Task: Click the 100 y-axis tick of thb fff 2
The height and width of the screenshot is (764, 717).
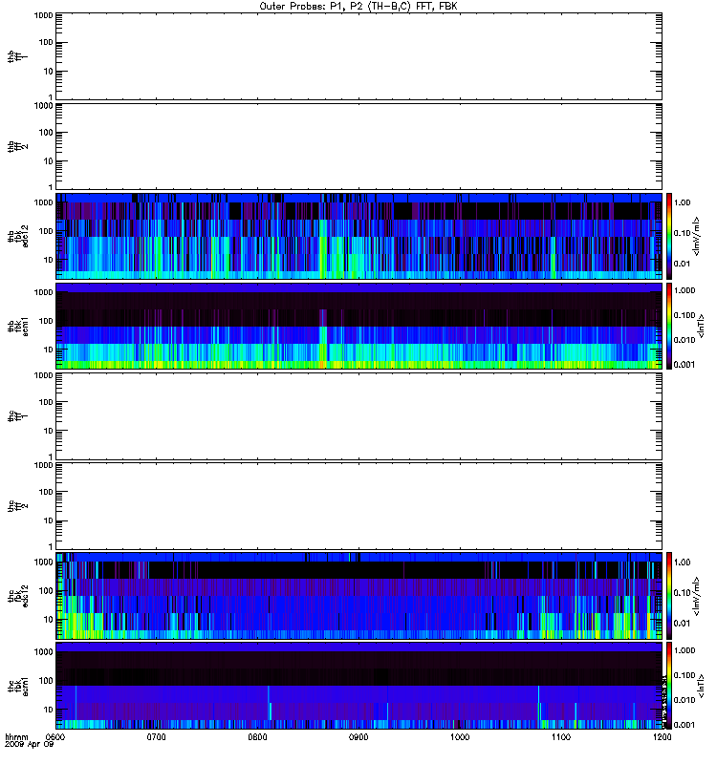Action: click(x=46, y=133)
